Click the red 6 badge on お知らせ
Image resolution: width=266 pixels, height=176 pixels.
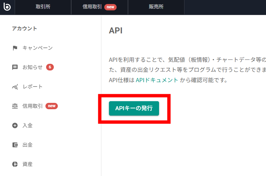(x=50, y=67)
